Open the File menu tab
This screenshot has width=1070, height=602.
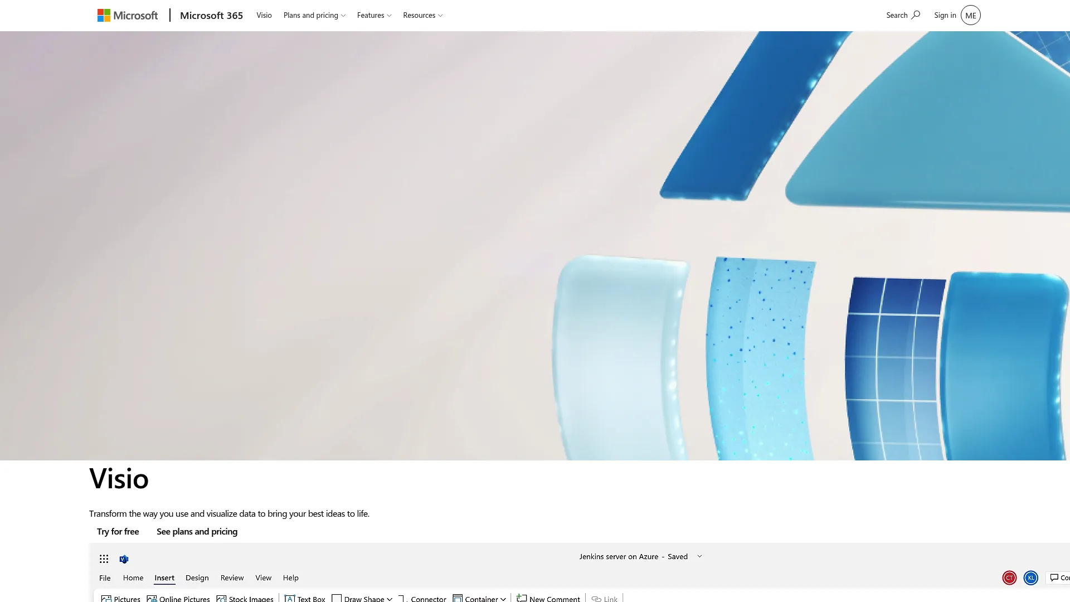105,578
